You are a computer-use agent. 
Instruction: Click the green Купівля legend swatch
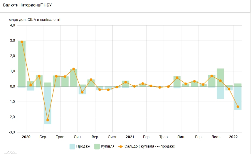point(97,146)
